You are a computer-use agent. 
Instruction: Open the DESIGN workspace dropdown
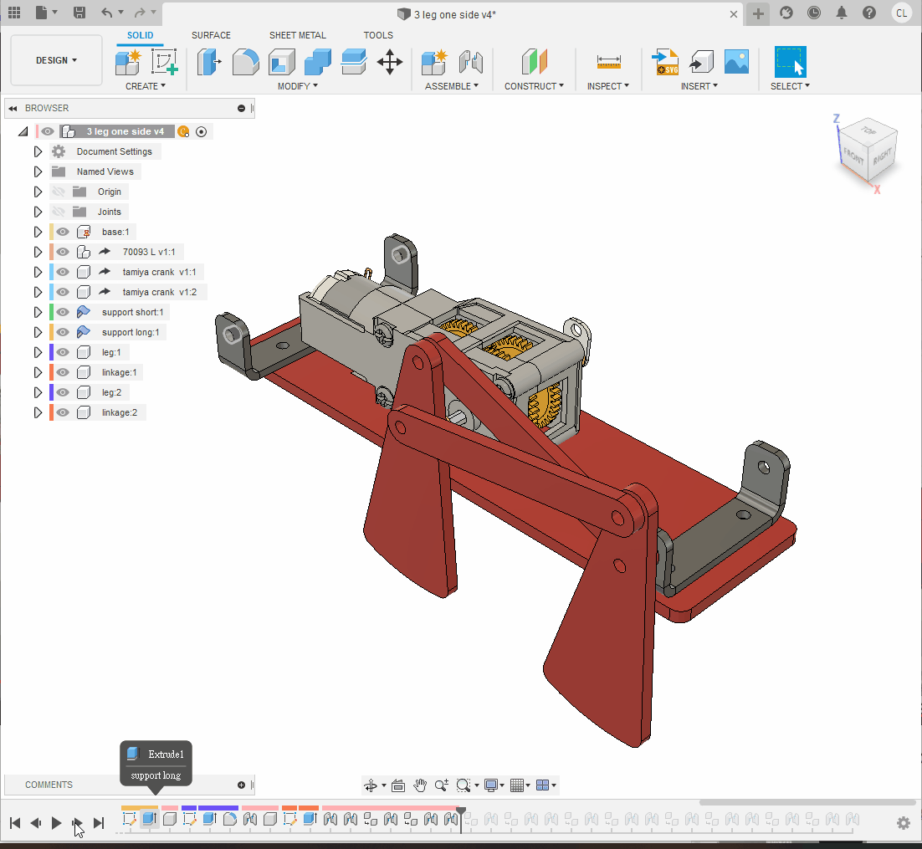[x=56, y=60]
